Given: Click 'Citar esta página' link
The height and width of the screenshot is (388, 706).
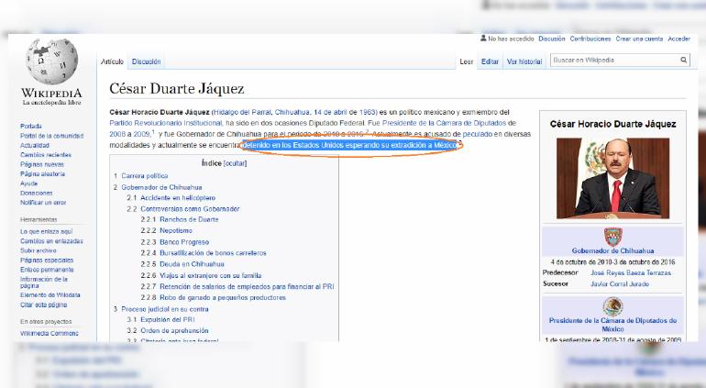Looking at the screenshot, I should pyautogui.click(x=44, y=305).
